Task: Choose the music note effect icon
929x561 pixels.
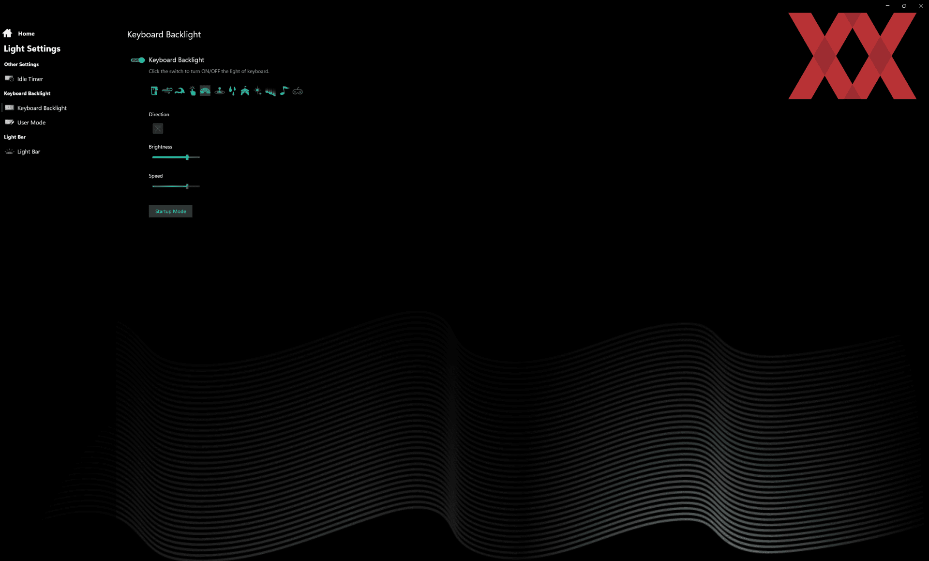Action: pyautogui.click(x=284, y=91)
